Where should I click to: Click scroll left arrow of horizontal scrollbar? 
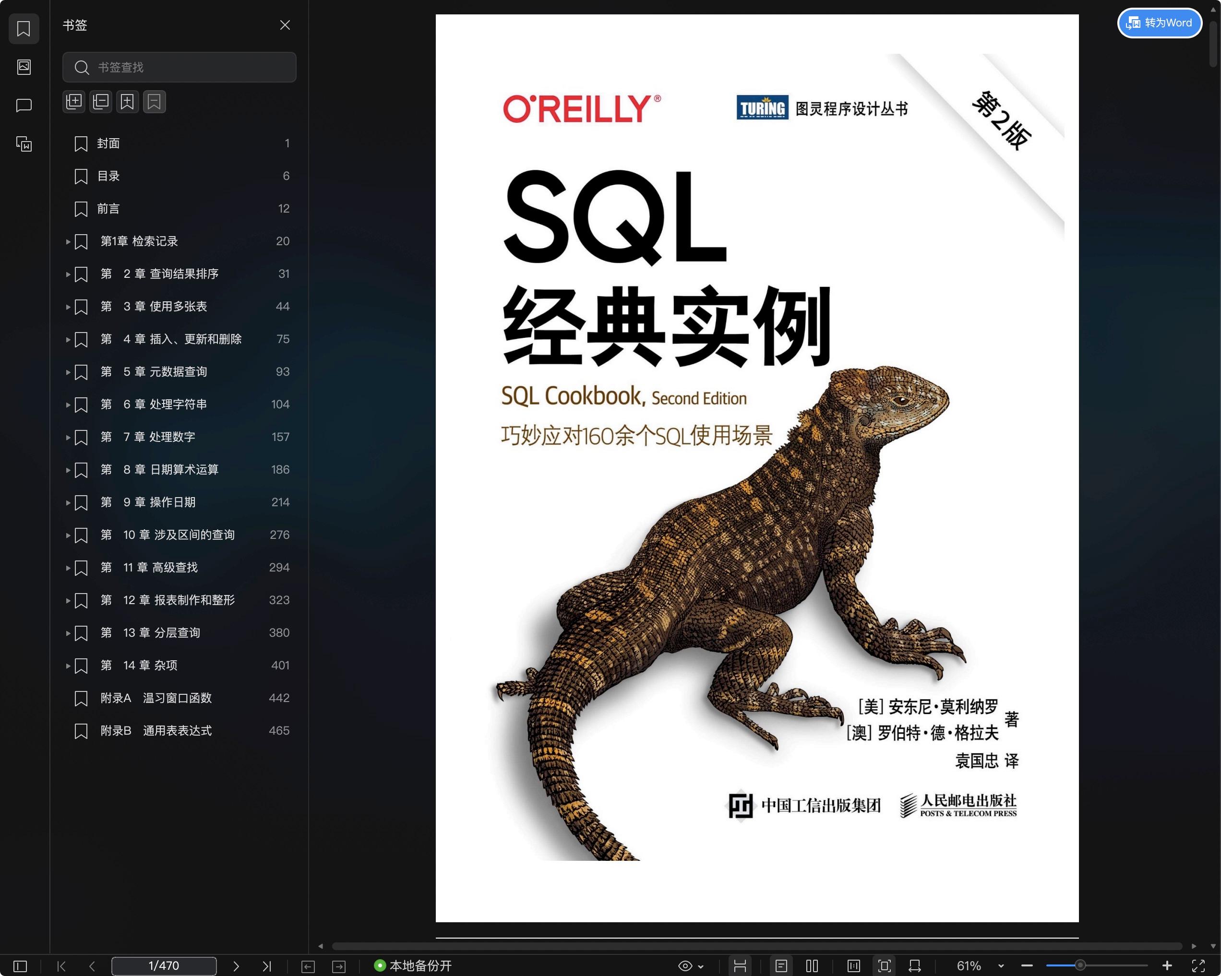click(321, 946)
